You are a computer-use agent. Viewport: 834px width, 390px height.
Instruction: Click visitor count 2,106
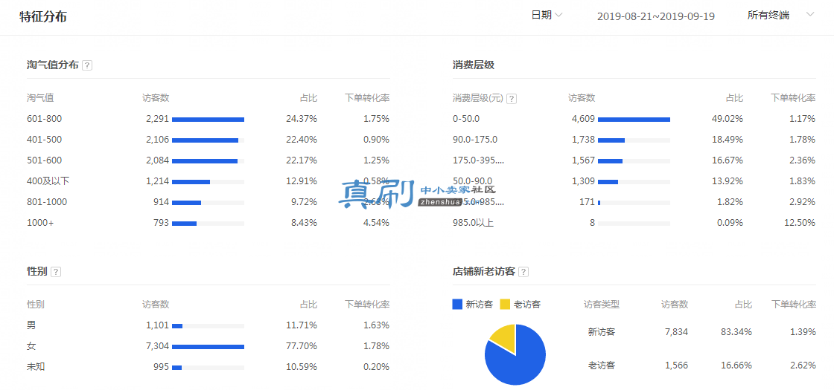pos(157,140)
